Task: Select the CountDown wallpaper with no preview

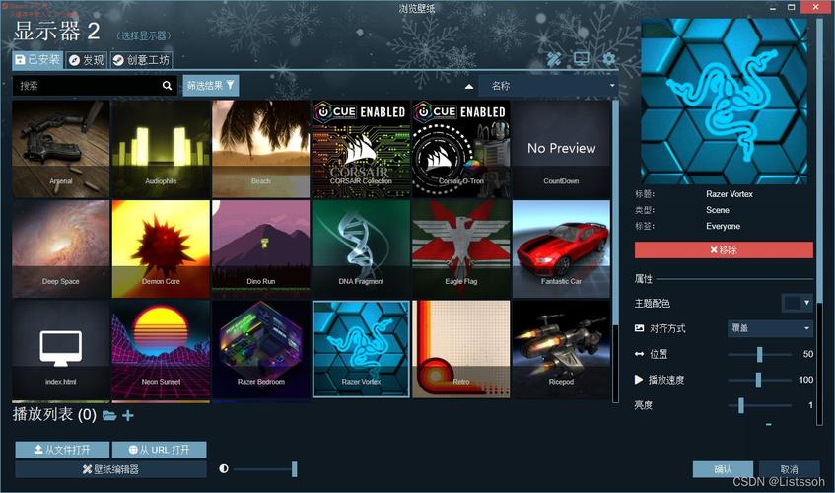Action: (x=561, y=149)
